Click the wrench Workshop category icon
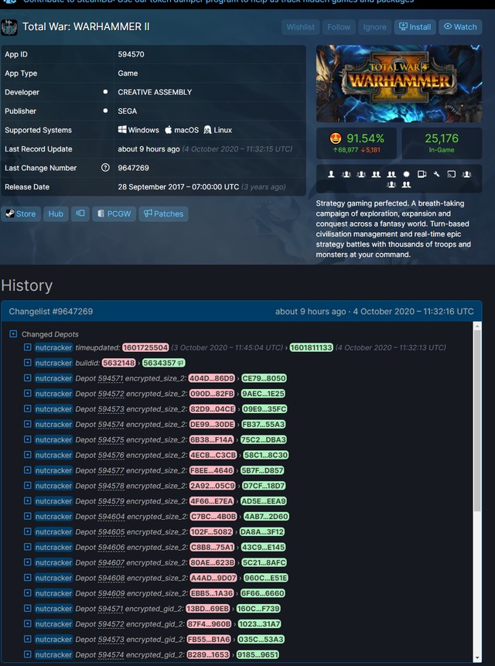 [436, 174]
